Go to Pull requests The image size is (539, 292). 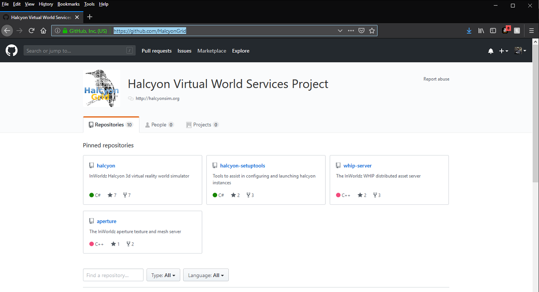(x=157, y=51)
